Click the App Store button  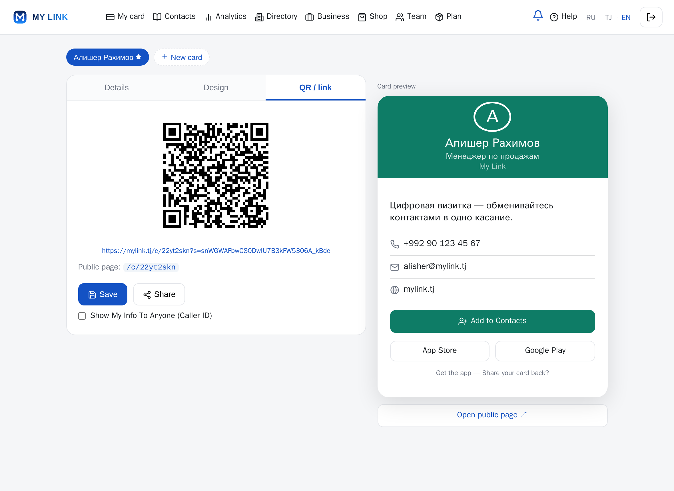440,351
